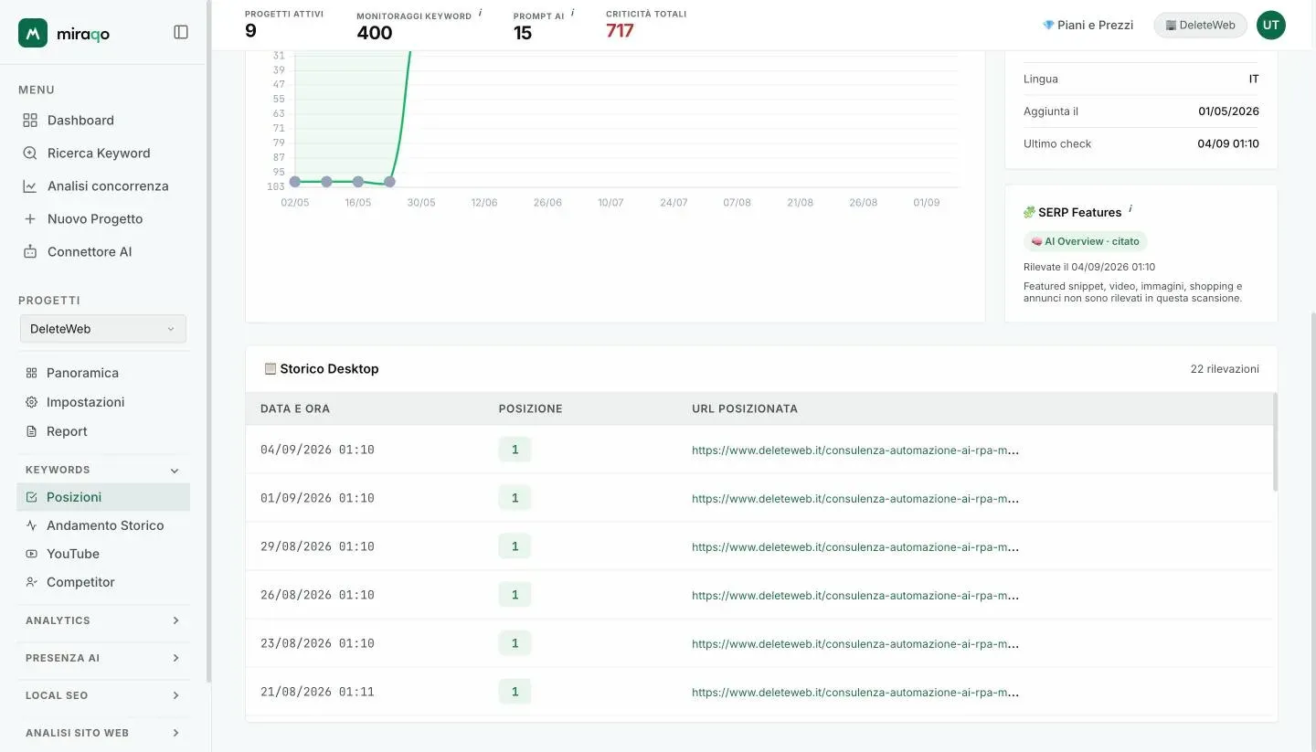Click the second chart data point
Image resolution: width=1316 pixels, height=752 pixels.
[326, 182]
